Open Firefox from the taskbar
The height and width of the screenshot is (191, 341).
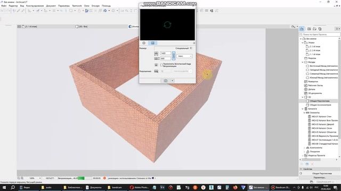[235, 187]
